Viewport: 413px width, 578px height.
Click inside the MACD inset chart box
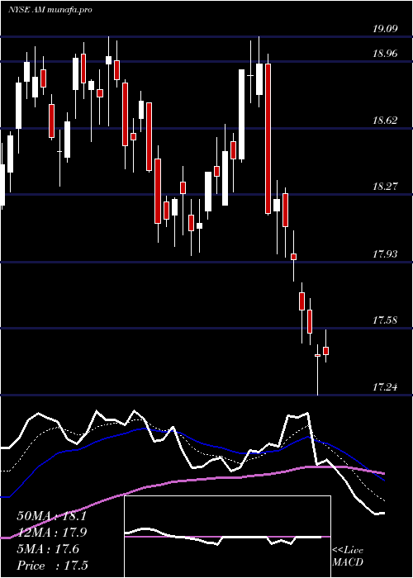pyautogui.click(x=227, y=537)
